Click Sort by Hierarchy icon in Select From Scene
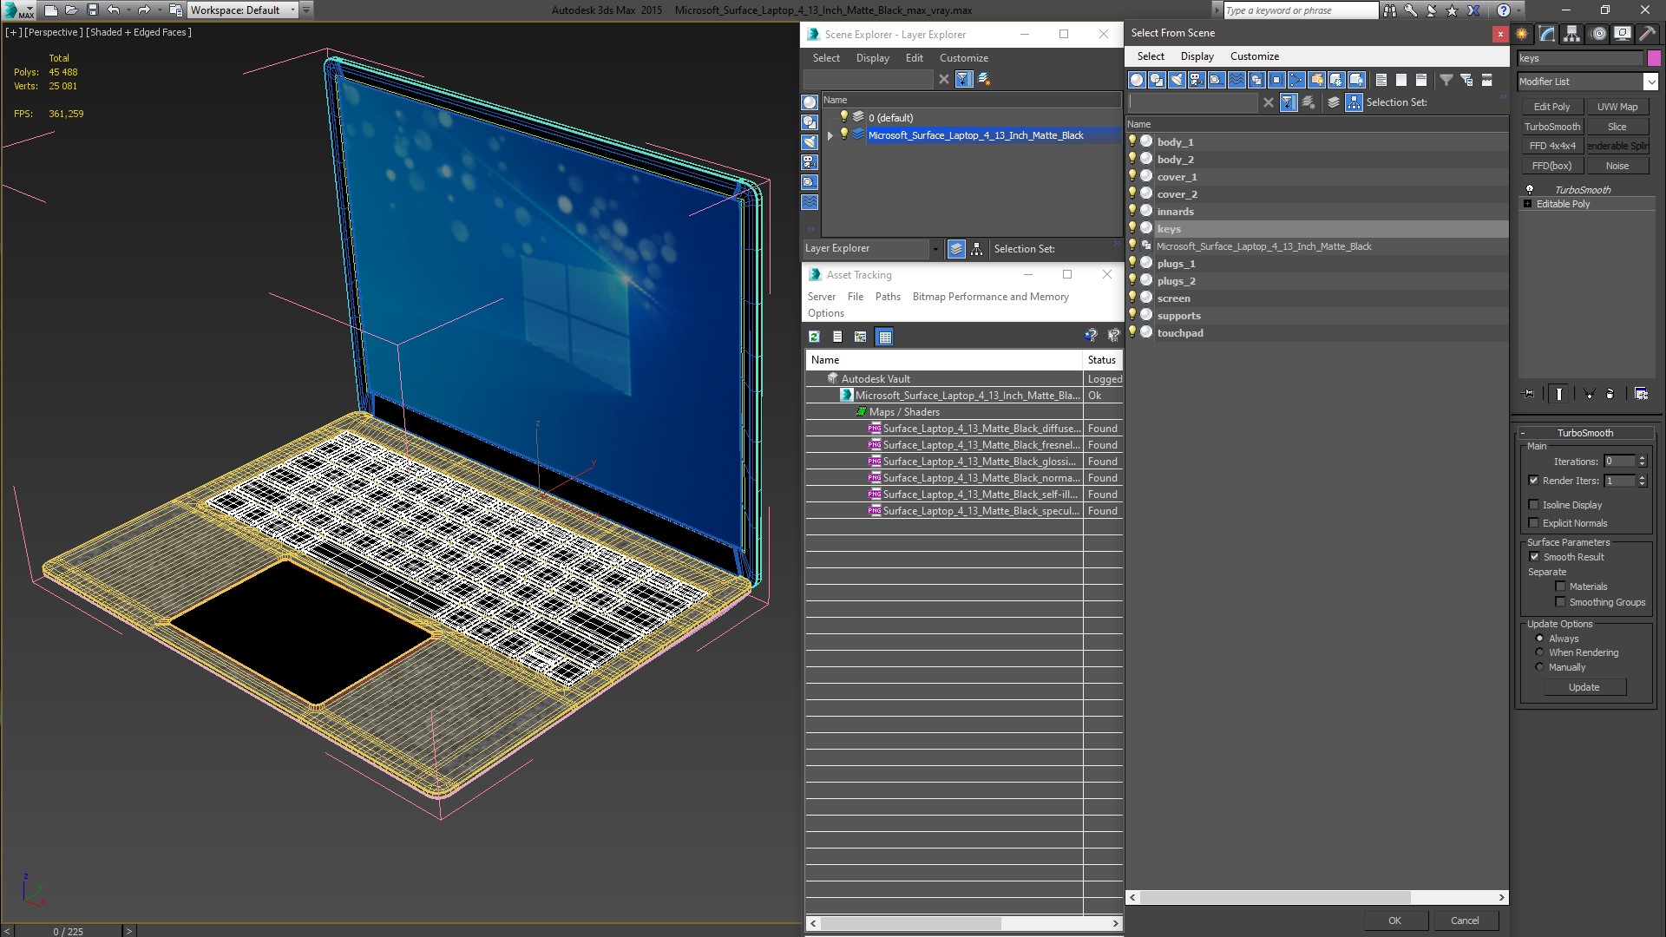This screenshot has height=937, width=1666. click(1354, 102)
